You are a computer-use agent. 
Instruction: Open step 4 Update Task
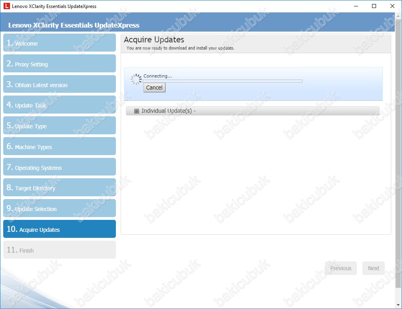(x=60, y=105)
